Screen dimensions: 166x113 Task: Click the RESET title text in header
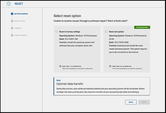point(19,4)
